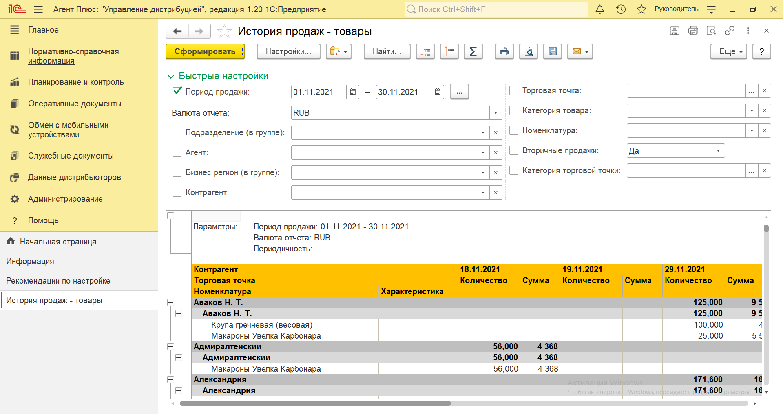The width and height of the screenshot is (783, 414).
Task: Collapse Адмиралтейский top group
Action: 171,347
